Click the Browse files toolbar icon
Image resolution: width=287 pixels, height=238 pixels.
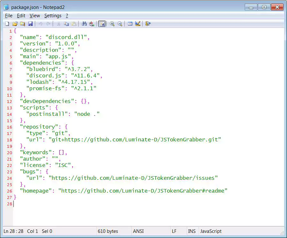[22, 24]
